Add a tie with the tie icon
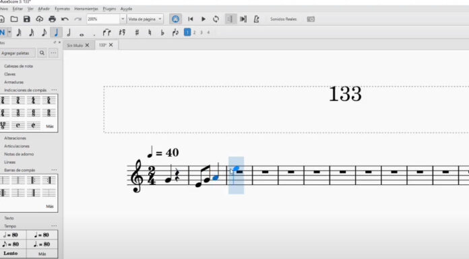469x259 pixels. 106,32
